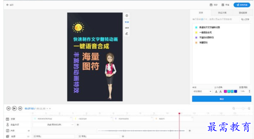This screenshot has width=254, height=139.
Task: Select first text clip on timeline
Action: click(52, 119)
